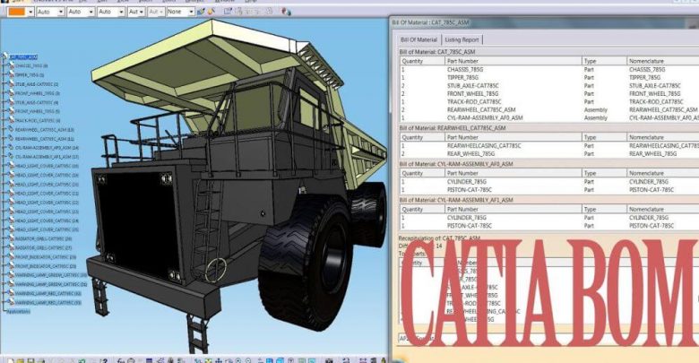Open the fill color dropdown arrow
The width and height of the screenshot is (699, 363).
(30, 12)
